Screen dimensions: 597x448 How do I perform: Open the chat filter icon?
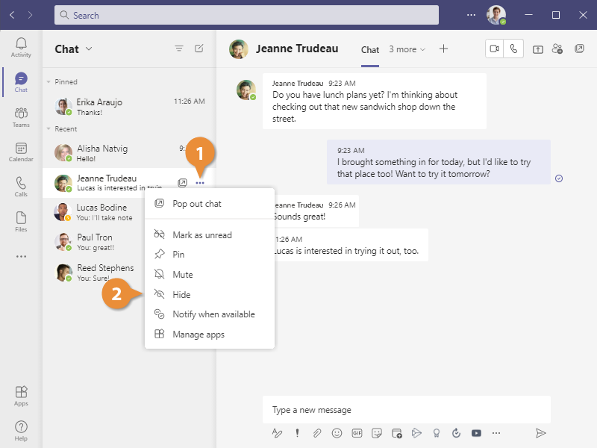[179, 49]
